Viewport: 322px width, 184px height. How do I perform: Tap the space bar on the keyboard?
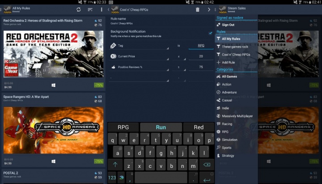pyautogui.click(x=161, y=178)
